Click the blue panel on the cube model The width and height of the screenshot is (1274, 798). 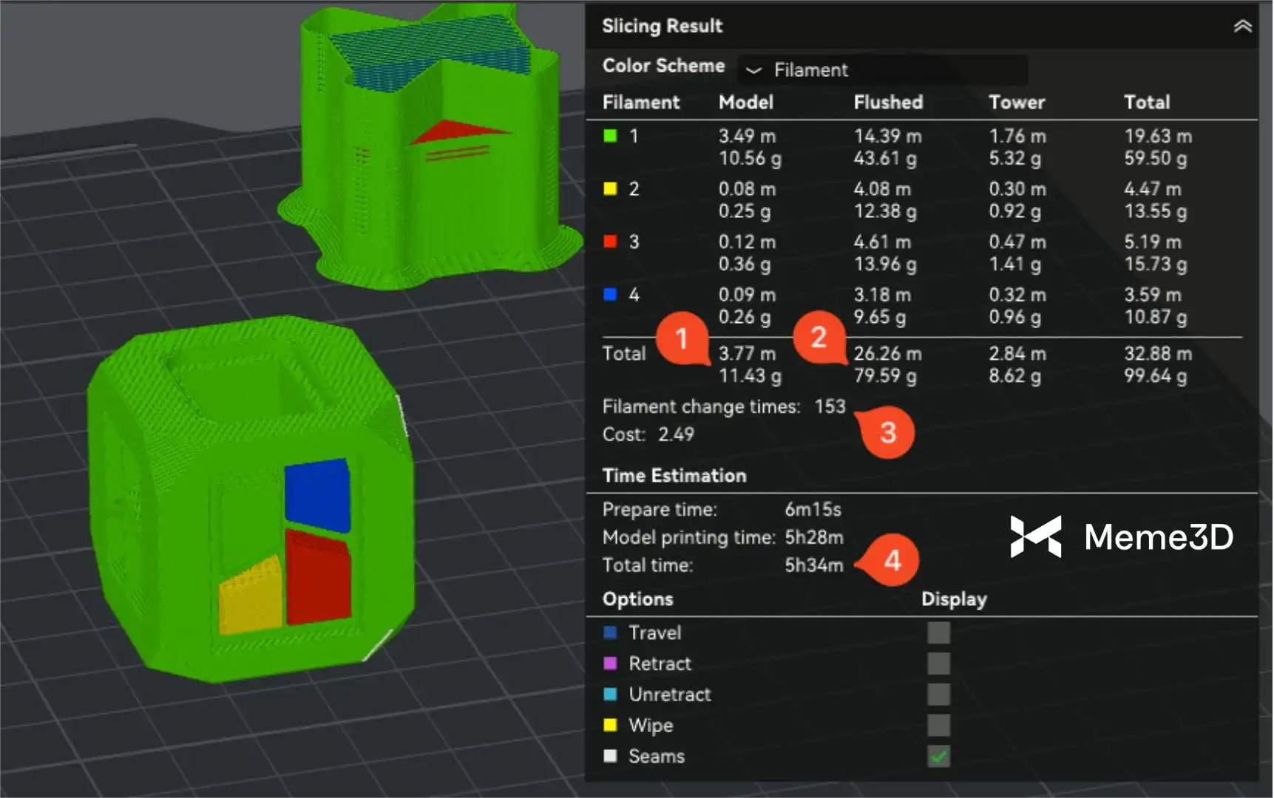pyautogui.click(x=317, y=494)
